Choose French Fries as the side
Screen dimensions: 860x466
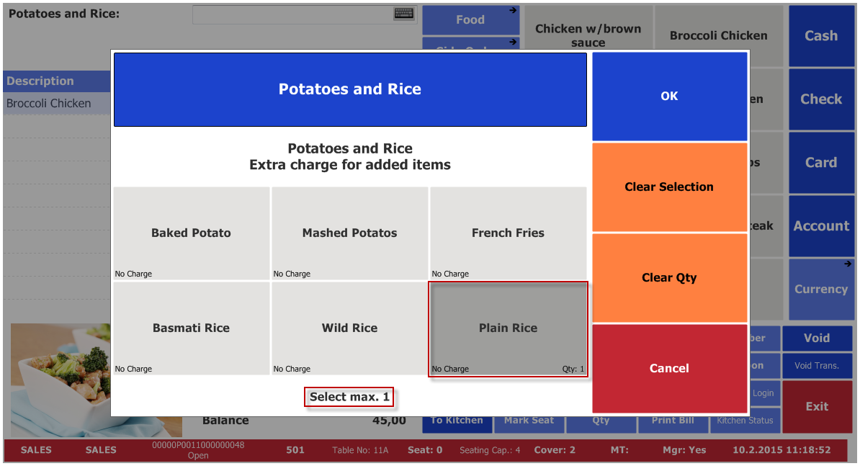[508, 233]
